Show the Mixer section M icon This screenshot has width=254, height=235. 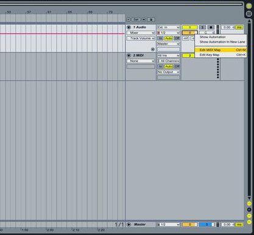pos(249,216)
